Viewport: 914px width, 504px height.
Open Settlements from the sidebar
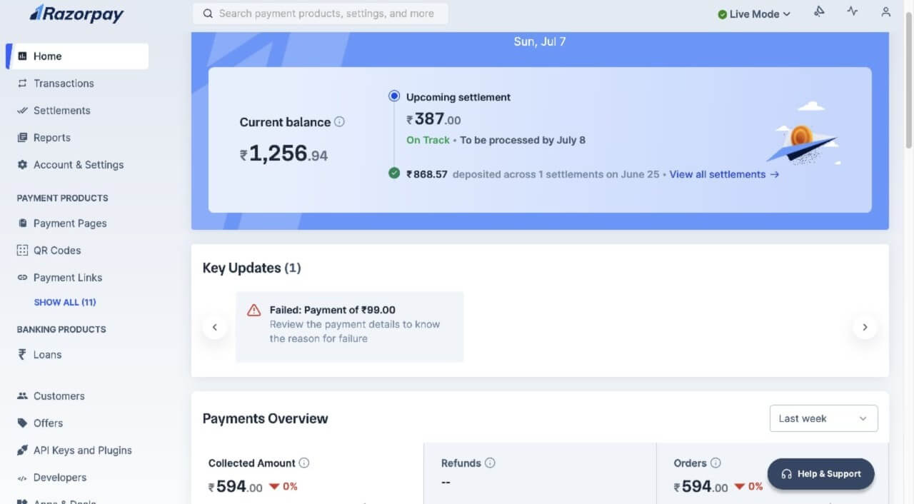click(x=61, y=111)
